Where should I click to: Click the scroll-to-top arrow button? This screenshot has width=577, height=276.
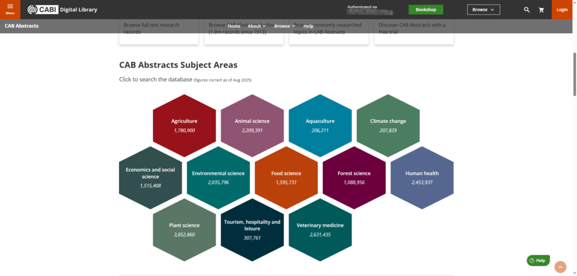coord(560,267)
